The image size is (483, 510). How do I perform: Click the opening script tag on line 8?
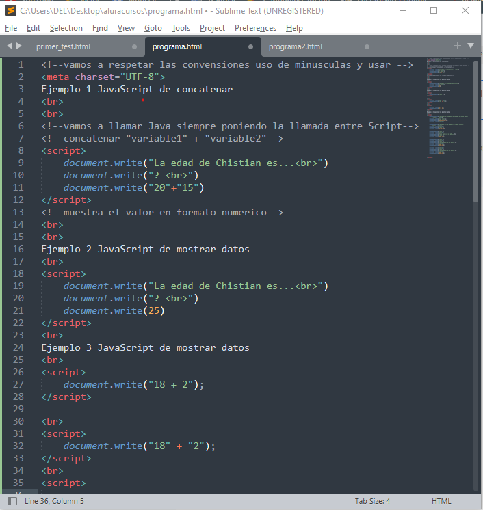click(x=64, y=151)
